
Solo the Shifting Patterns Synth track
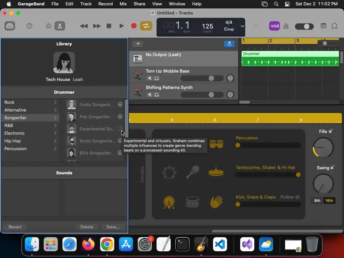[157, 95]
